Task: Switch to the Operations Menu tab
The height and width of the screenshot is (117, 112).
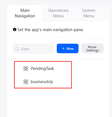Action: coord(58,13)
